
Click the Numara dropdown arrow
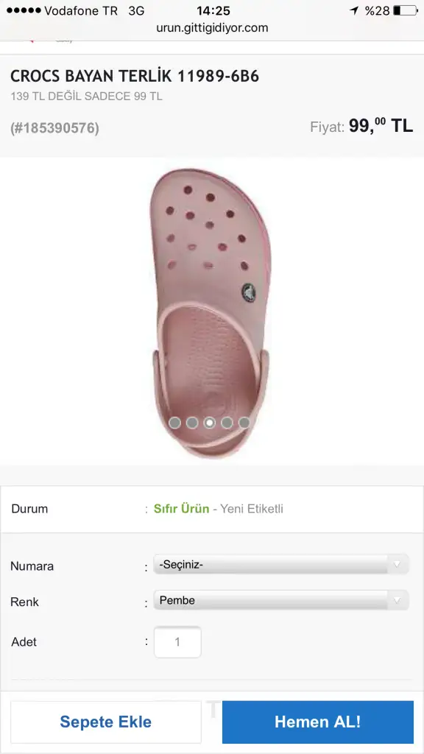point(397,564)
